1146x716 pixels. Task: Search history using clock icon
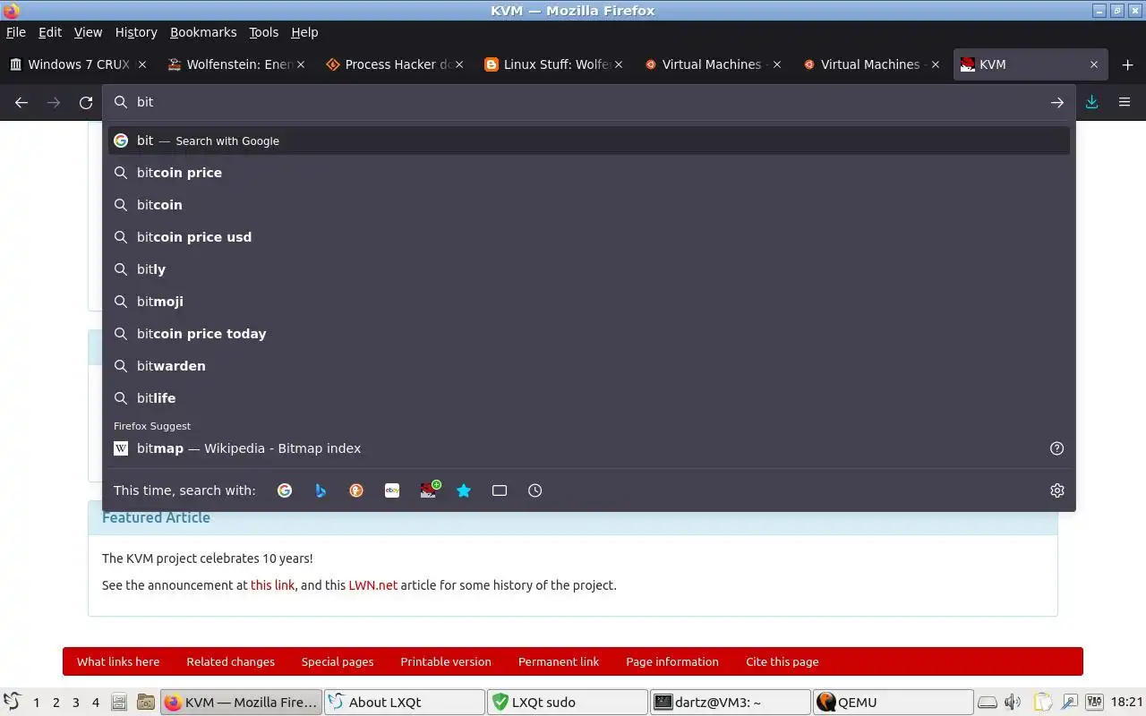click(535, 490)
